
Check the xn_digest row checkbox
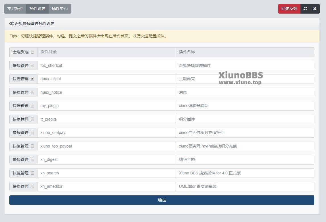click(32, 159)
